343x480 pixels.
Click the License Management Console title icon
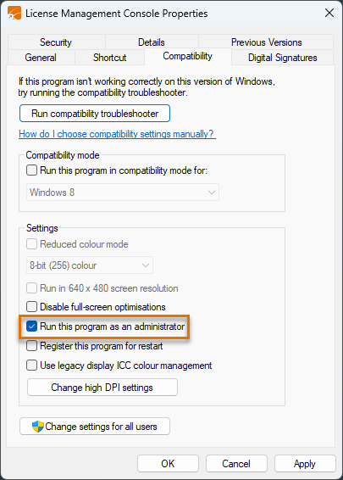[14, 14]
